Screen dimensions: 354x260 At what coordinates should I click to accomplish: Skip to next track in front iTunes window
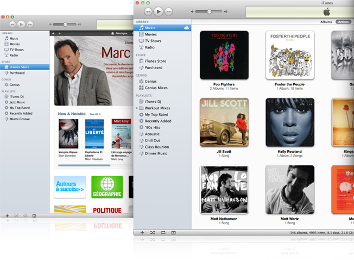pyautogui.click(x=169, y=11)
